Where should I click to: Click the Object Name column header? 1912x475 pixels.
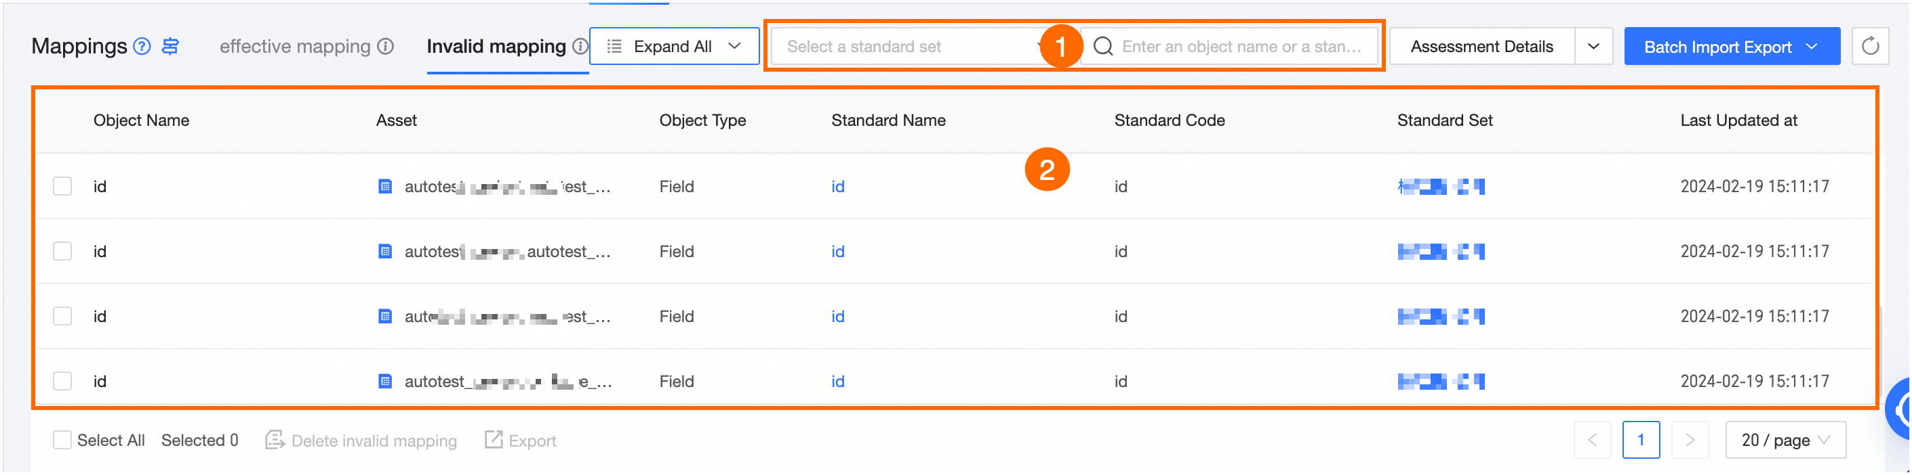pyautogui.click(x=141, y=120)
